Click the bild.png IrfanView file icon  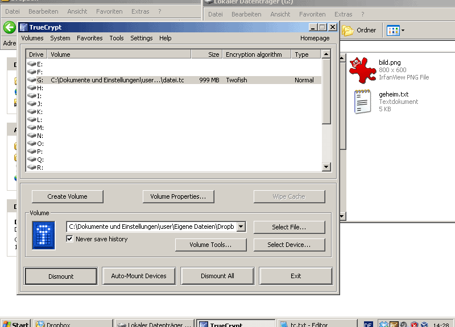point(362,70)
